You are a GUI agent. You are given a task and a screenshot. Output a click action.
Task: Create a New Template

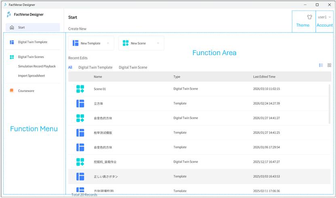[91, 43]
